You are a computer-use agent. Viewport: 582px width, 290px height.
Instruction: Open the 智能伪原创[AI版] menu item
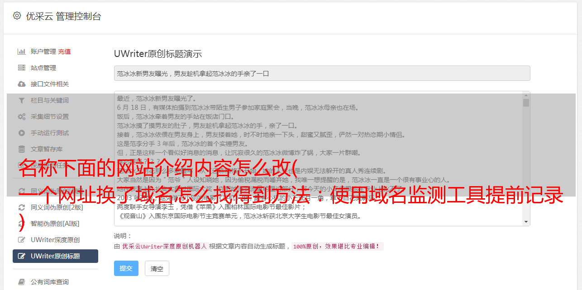55,224
